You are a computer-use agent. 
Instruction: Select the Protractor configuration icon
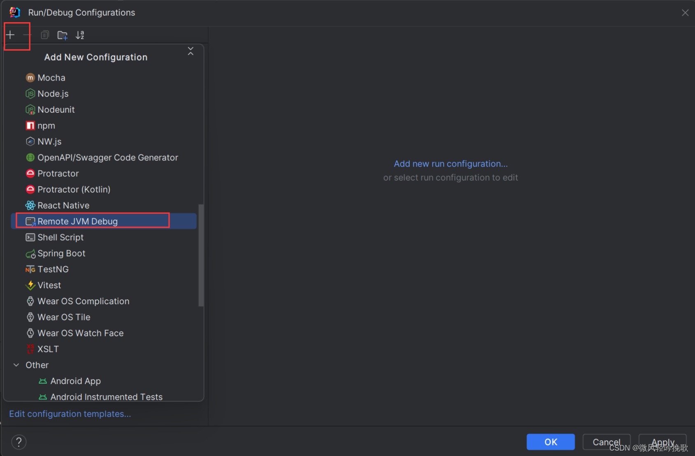pyautogui.click(x=30, y=174)
